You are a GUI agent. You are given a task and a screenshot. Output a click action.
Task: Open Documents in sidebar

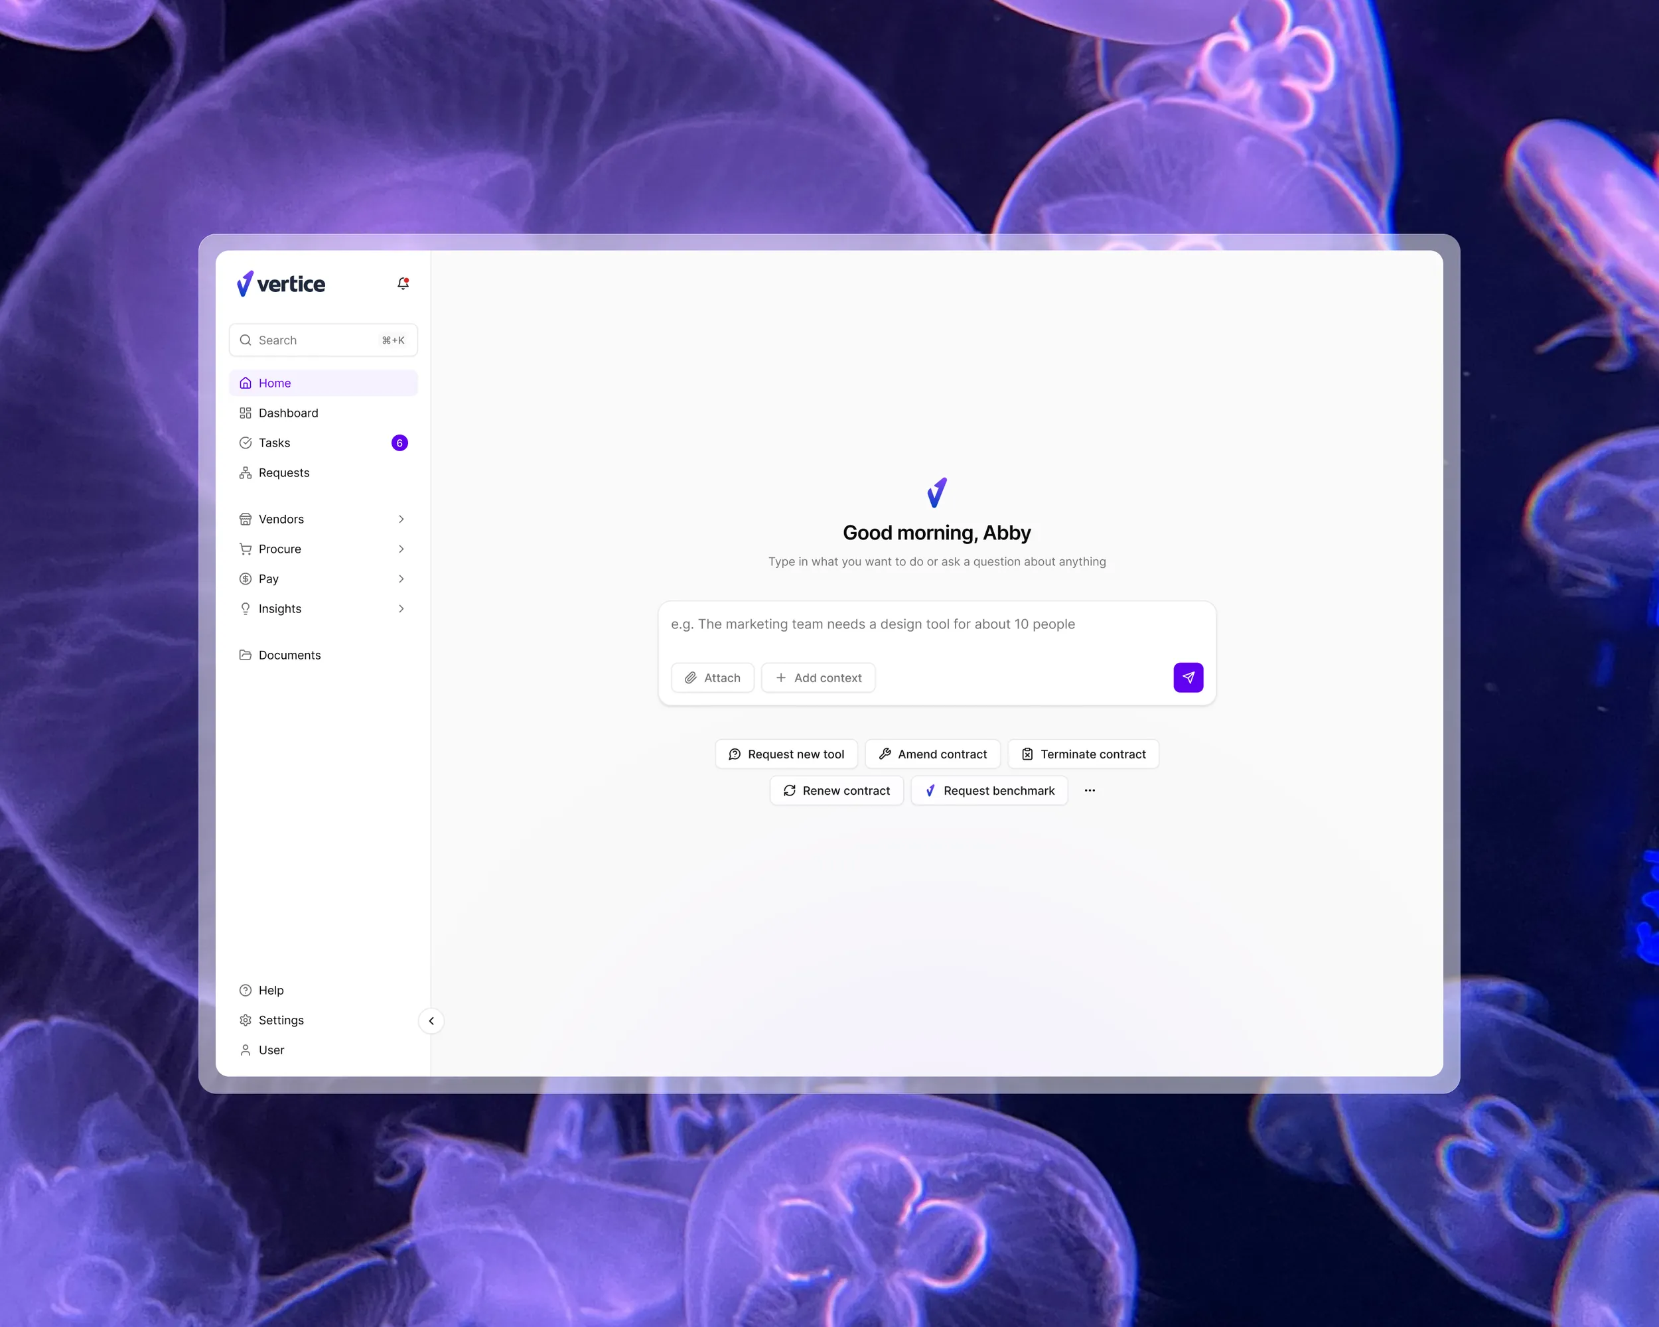point(323,656)
